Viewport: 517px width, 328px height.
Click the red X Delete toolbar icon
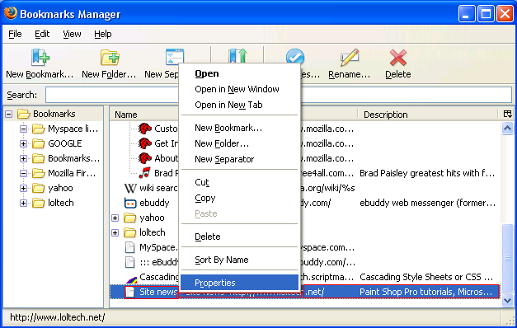(398, 58)
